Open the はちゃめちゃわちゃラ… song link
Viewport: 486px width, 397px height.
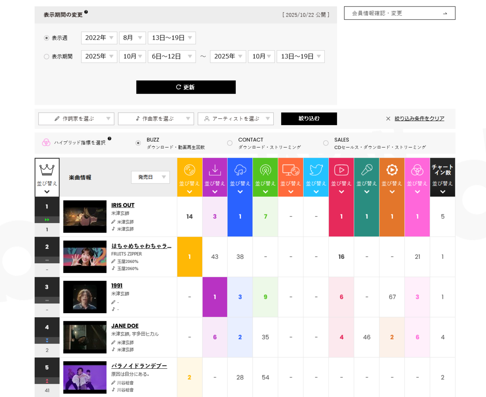(141, 245)
